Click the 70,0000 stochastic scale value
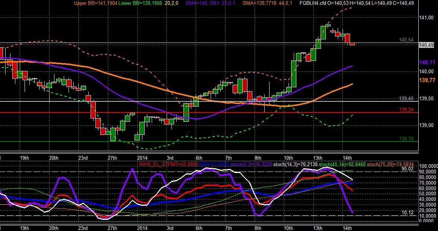 [x=428, y=183]
